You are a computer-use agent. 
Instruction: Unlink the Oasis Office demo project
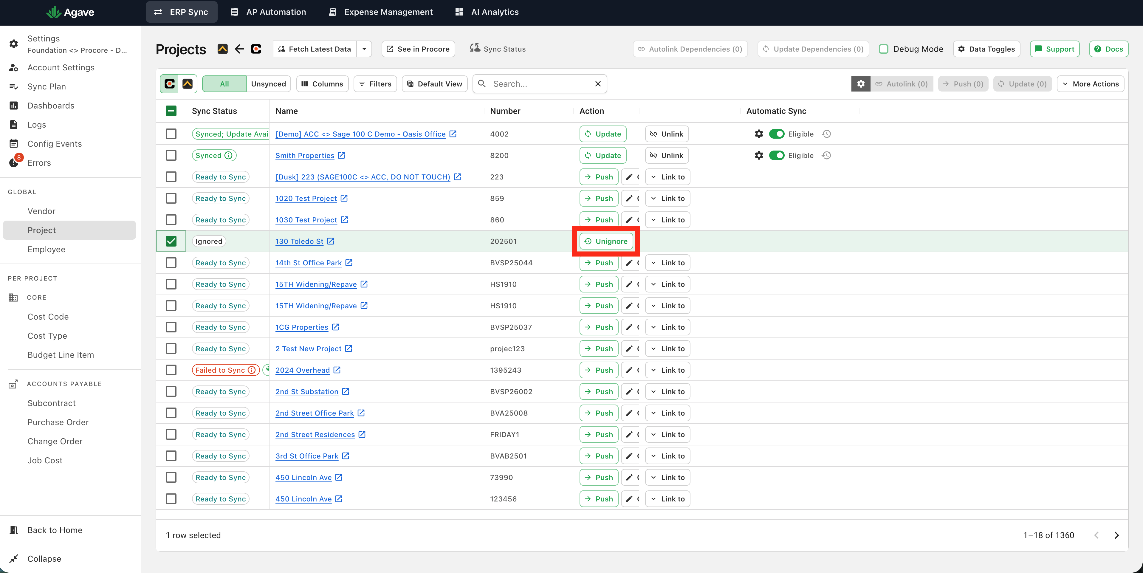click(667, 134)
